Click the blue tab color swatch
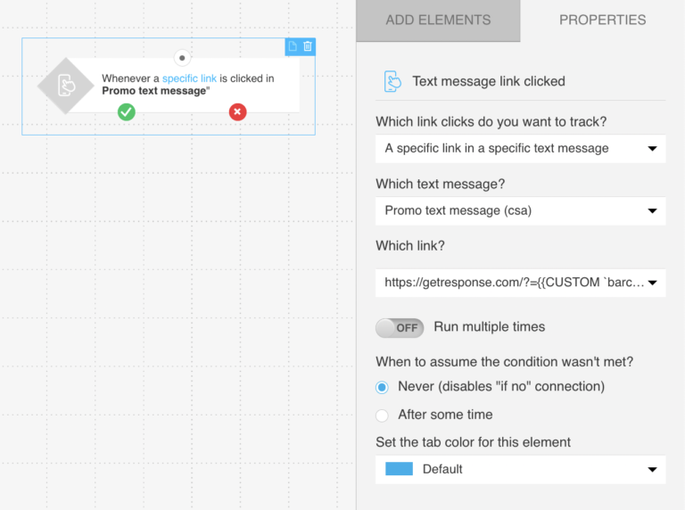This screenshot has height=510, width=685. [399, 469]
